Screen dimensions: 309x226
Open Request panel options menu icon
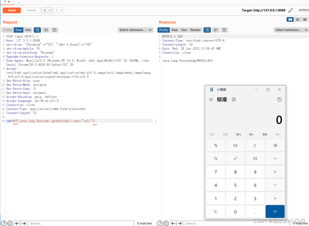coord(54,30)
